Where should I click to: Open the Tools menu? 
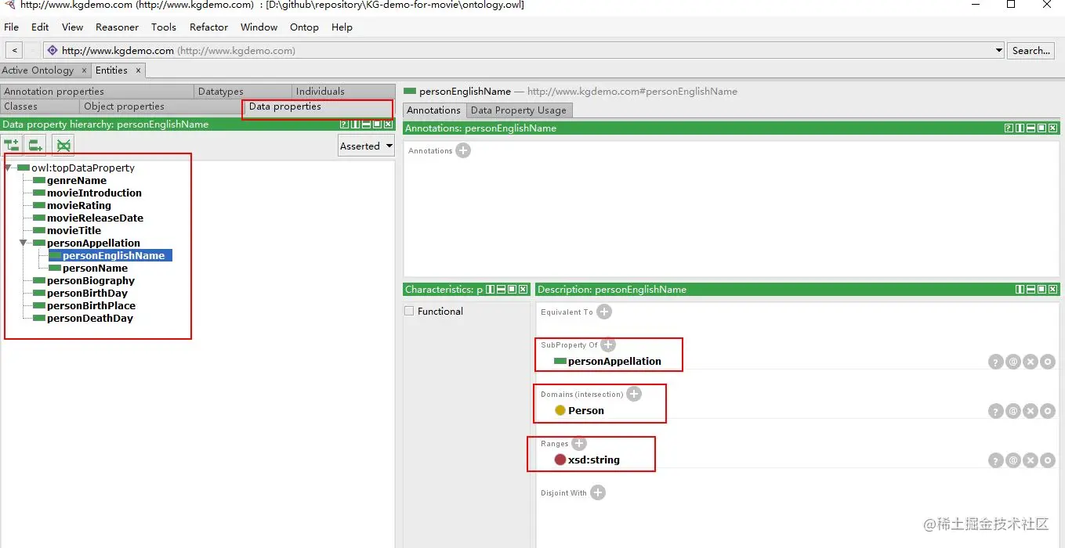tap(164, 27)
